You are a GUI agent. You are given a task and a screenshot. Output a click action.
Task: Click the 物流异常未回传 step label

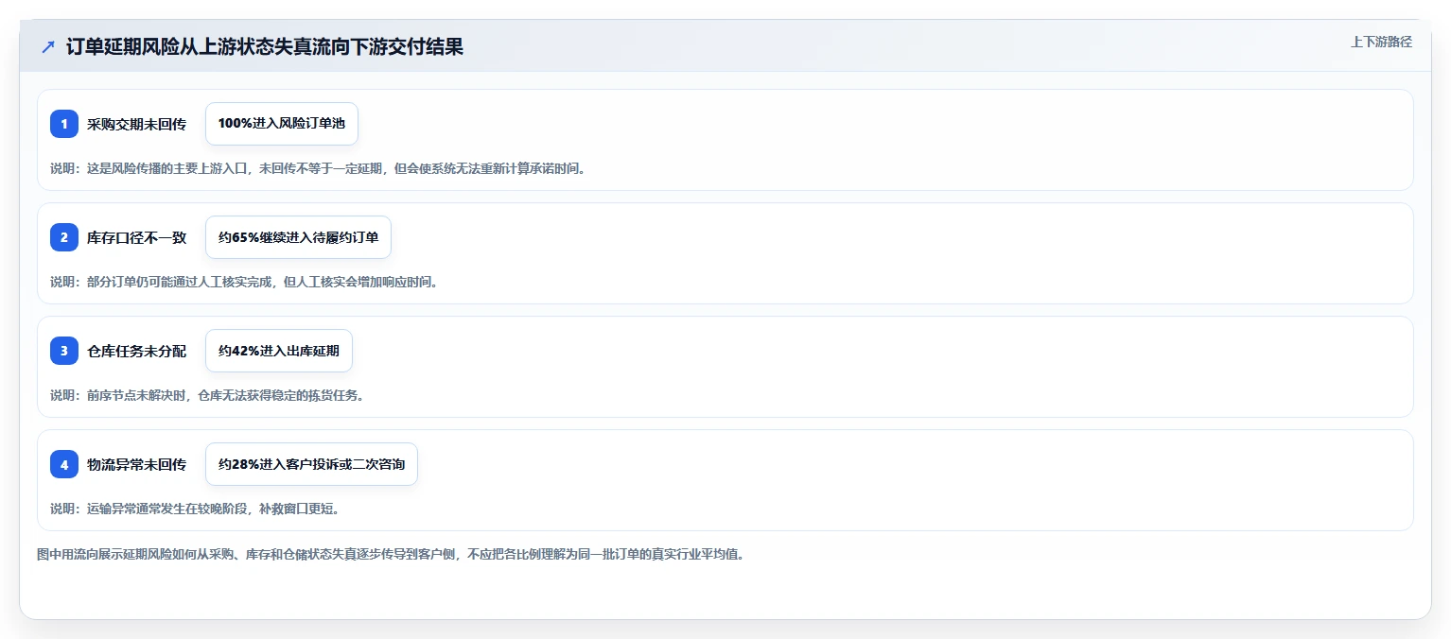pyautogui.click(x=136, y=464)
